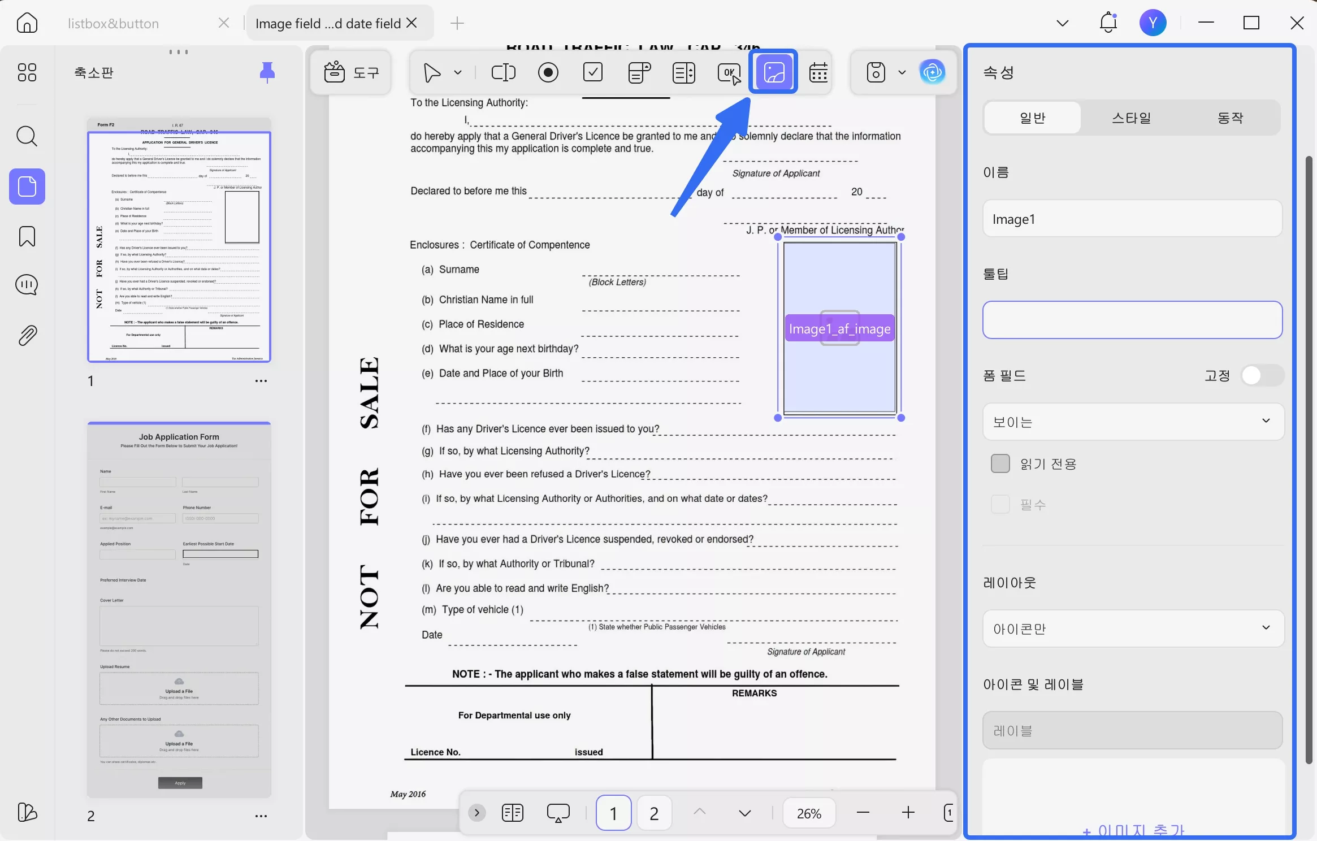Select the date field tool

point(818,72)
